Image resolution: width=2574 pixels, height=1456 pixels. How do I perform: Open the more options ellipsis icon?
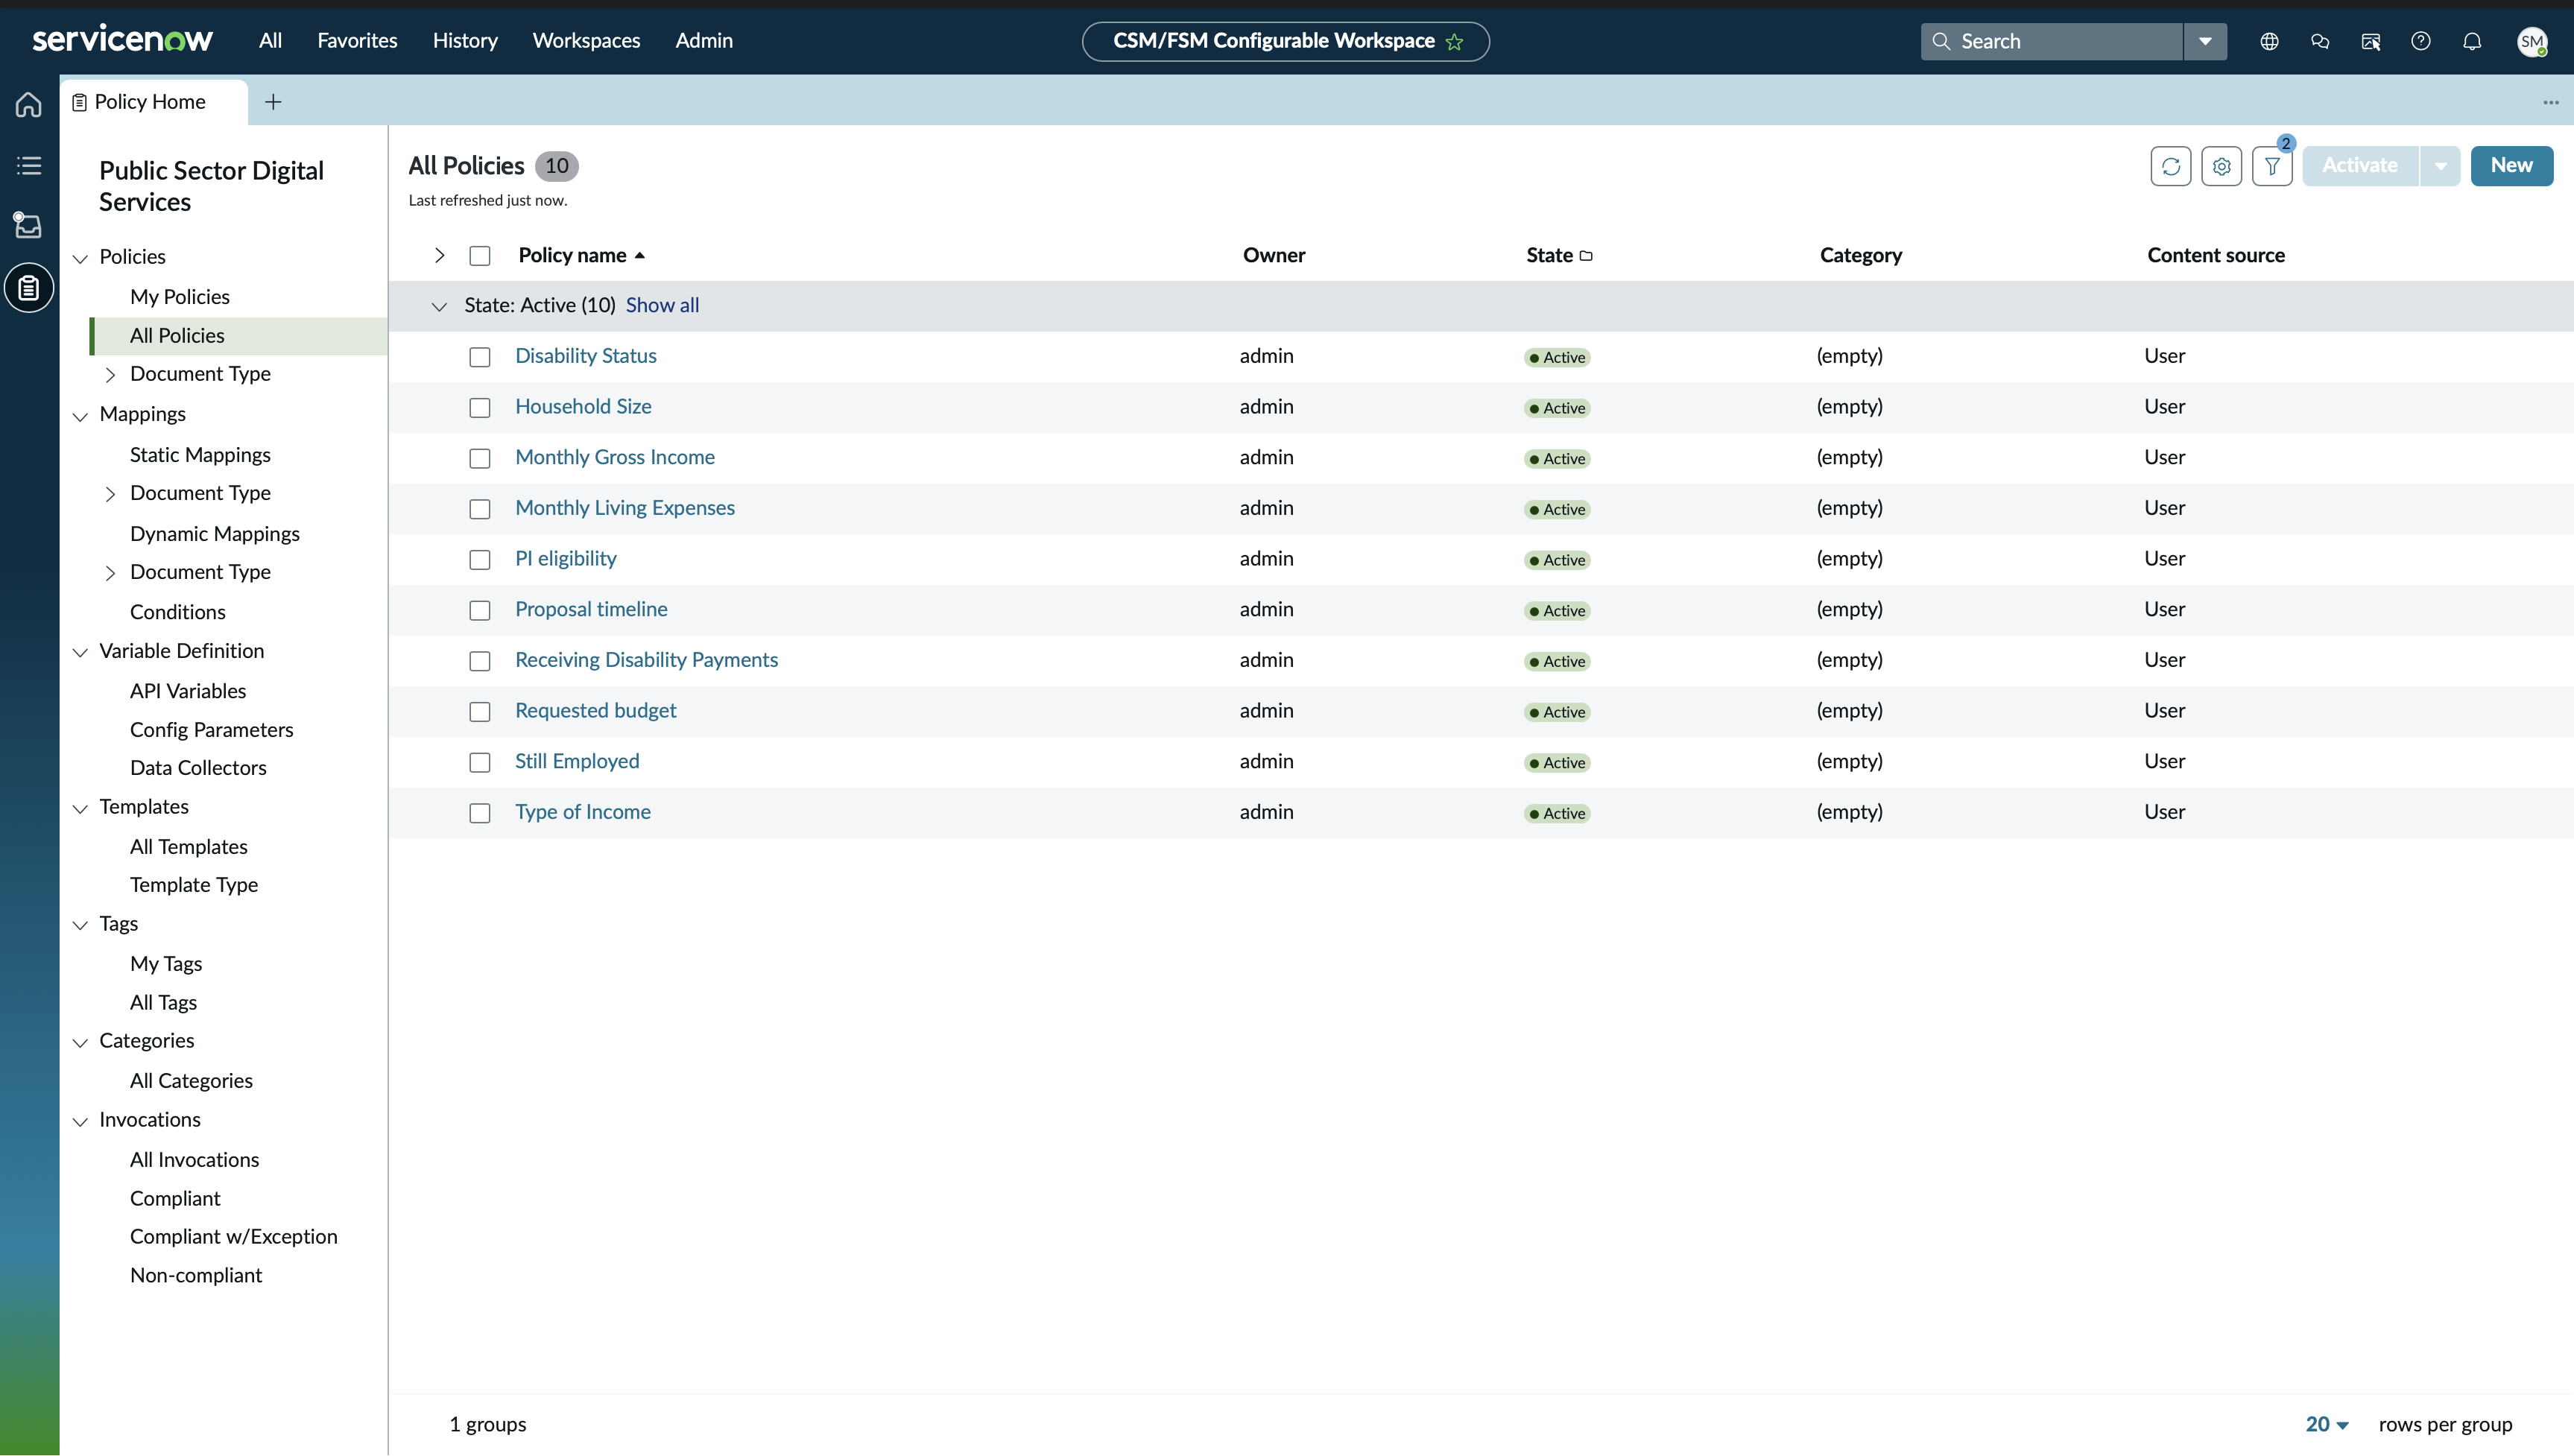tap(2550, 102)
